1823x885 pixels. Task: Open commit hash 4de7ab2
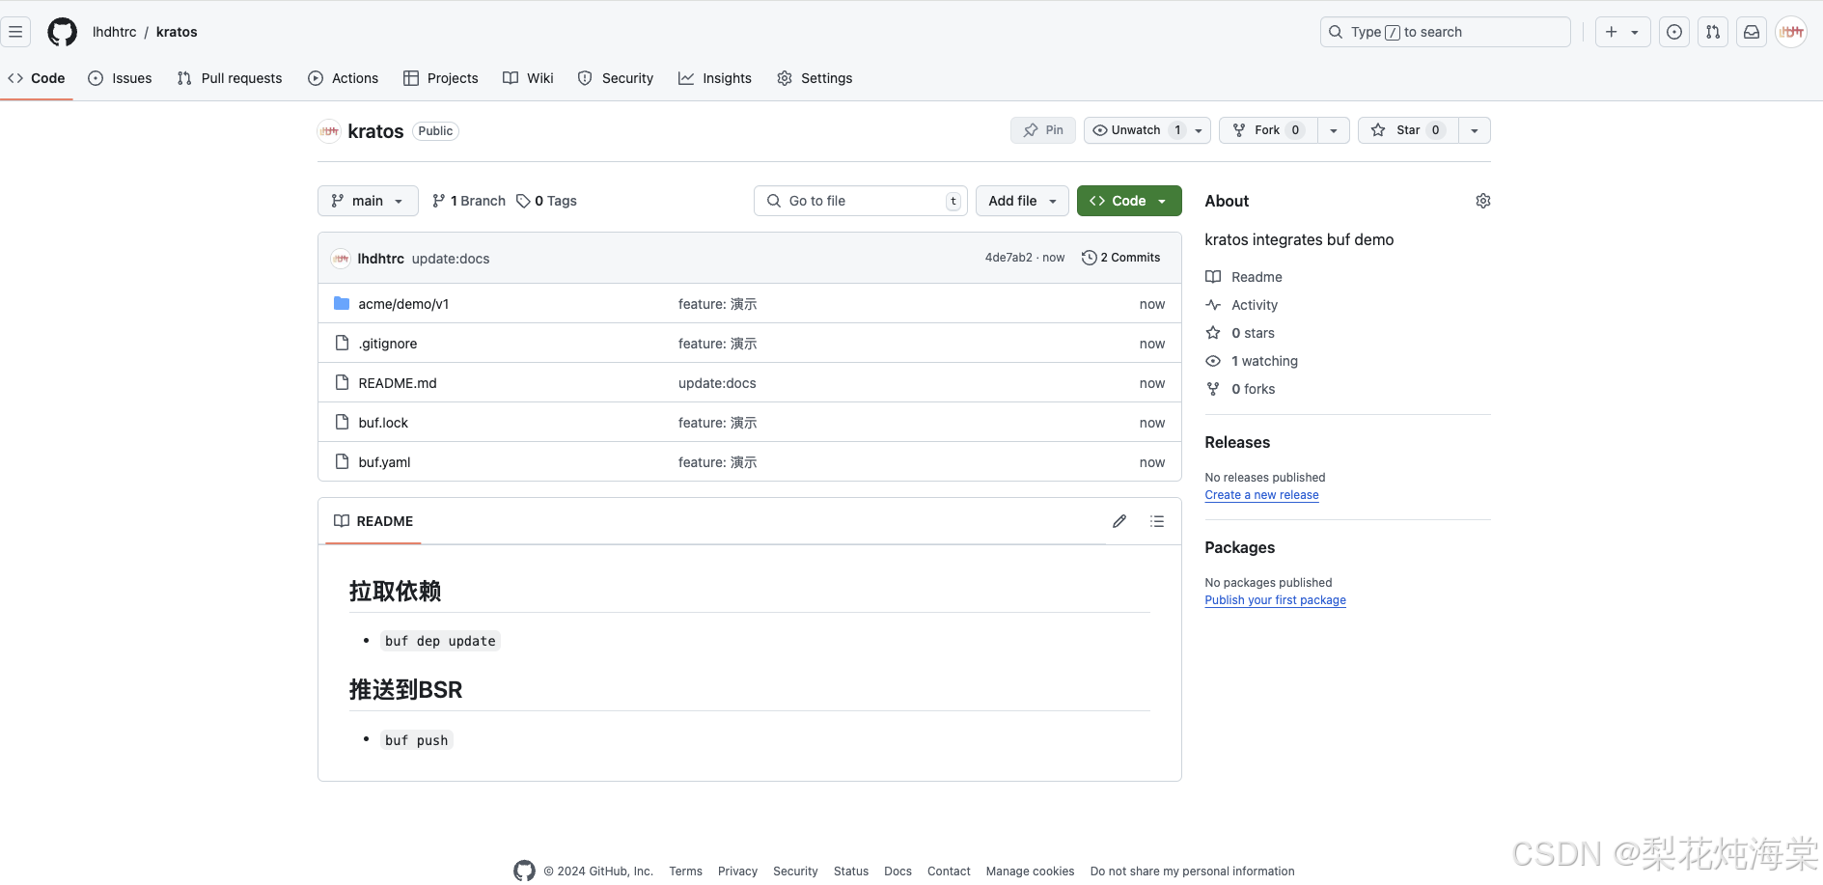tap(1008, 258)
